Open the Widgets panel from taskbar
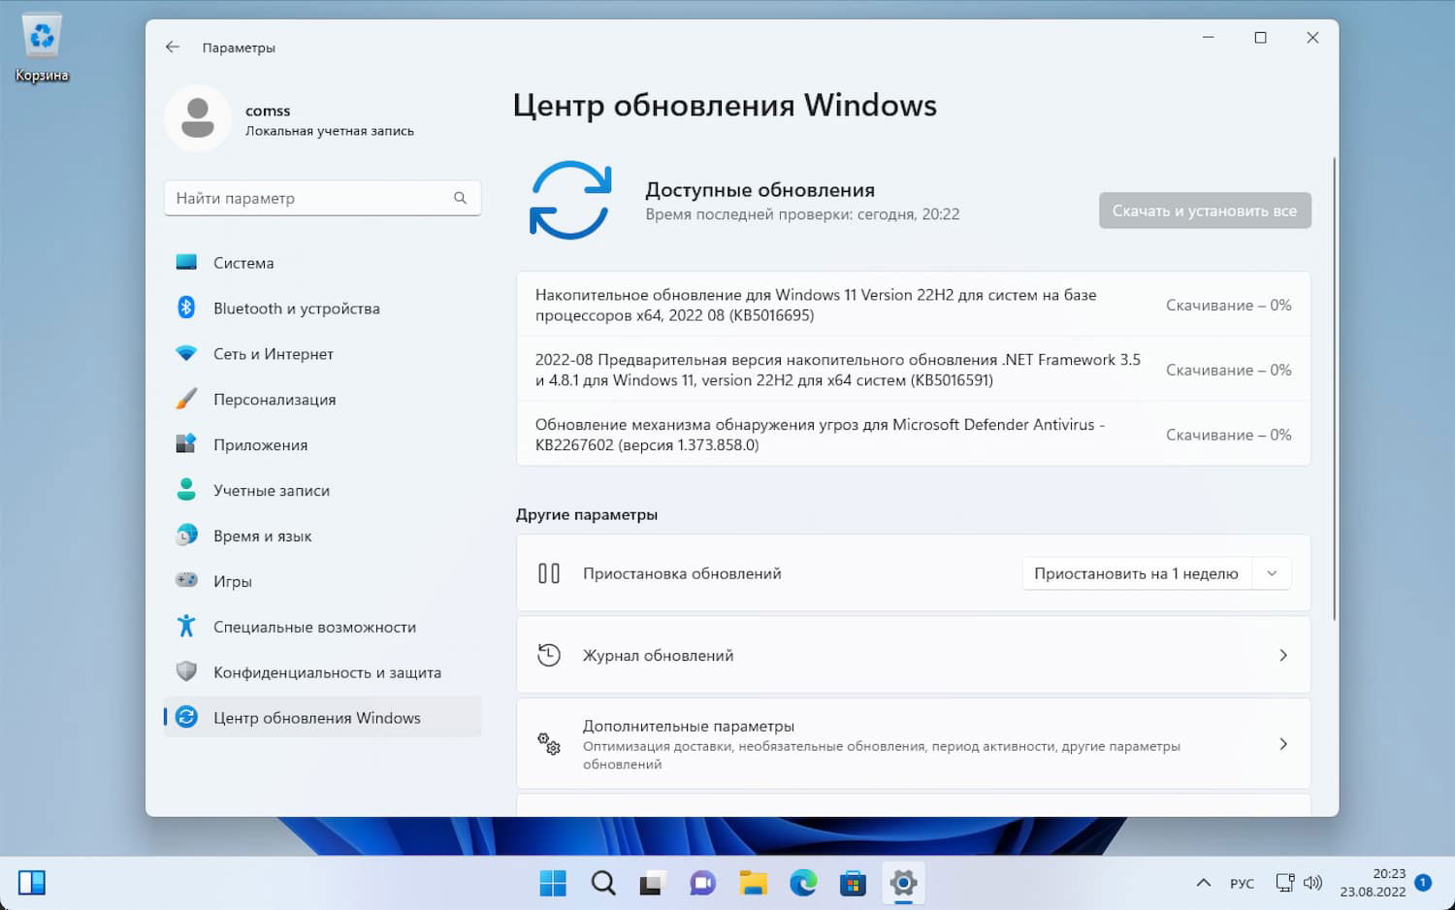The image size is (1455, 910). click(32, 883)
